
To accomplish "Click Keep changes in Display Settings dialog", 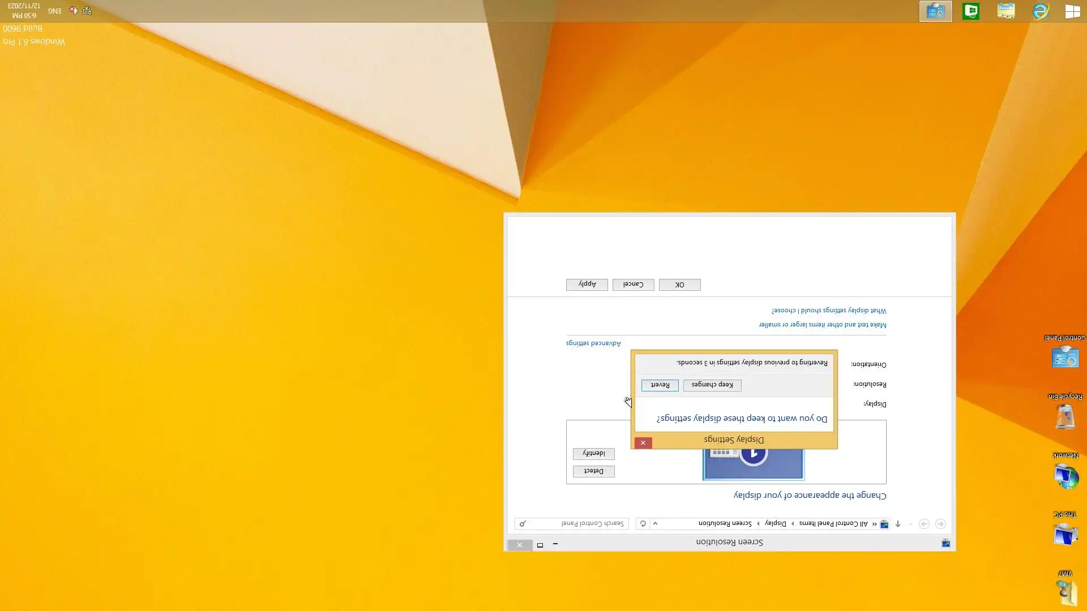I will click(x=712, y=385).
